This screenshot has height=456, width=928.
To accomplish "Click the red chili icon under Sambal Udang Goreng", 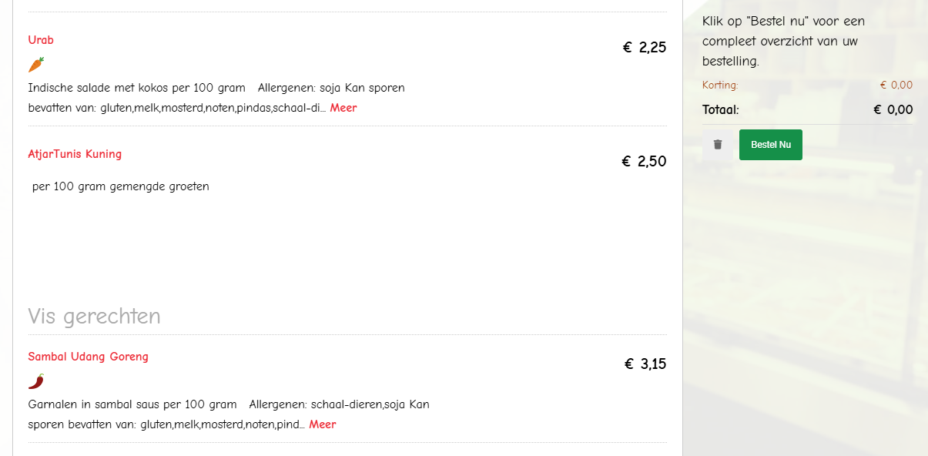I will pyautogui.click(x=35, y=380).
